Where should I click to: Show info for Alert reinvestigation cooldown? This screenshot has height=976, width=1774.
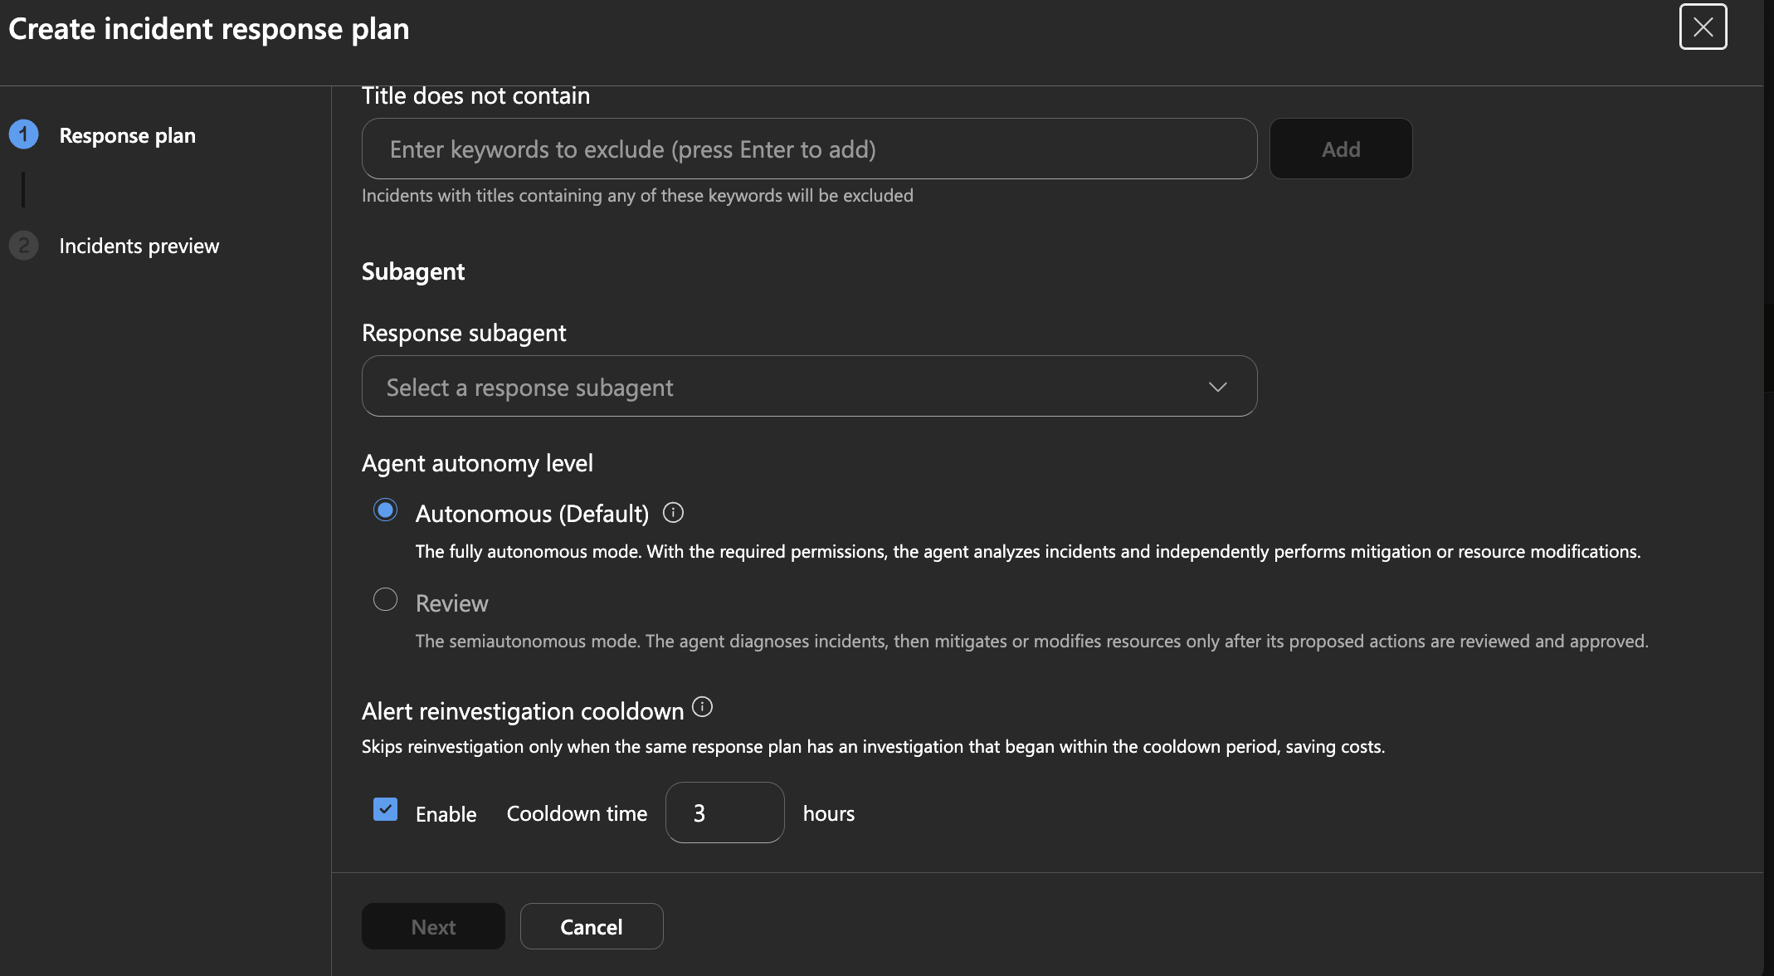pos(702,707)
